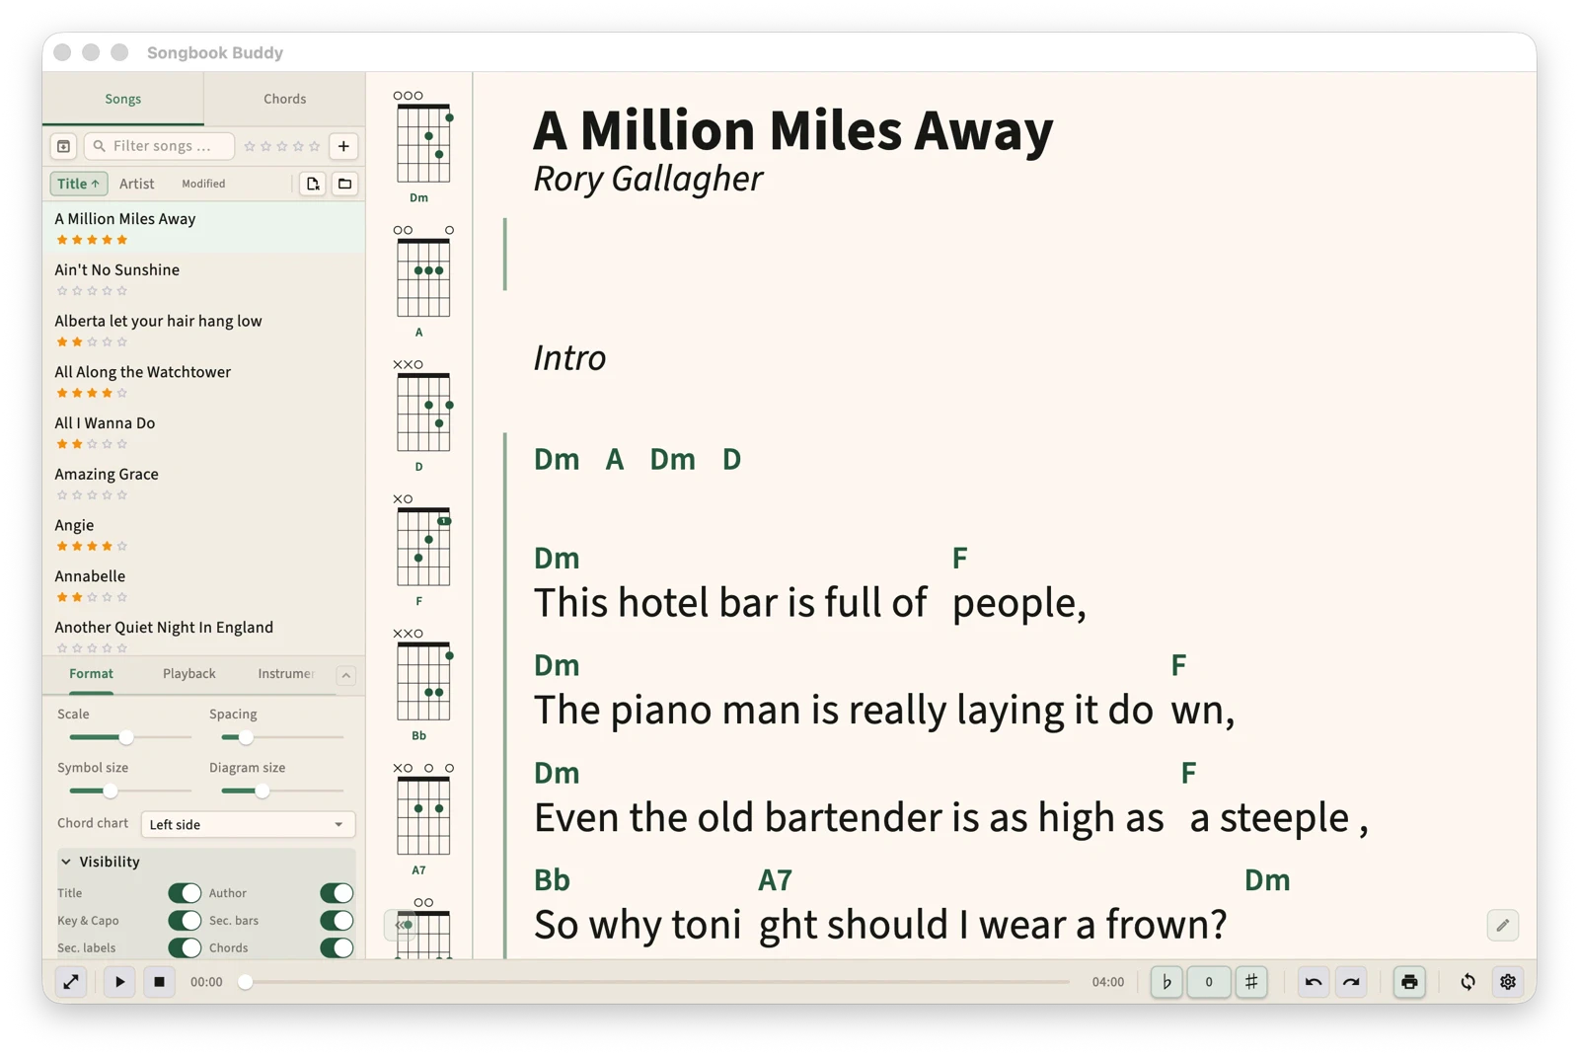This screenshot has height=1056, width=1579.
Task: Click the new file icon in sort bar
Action: pos(313,184)
